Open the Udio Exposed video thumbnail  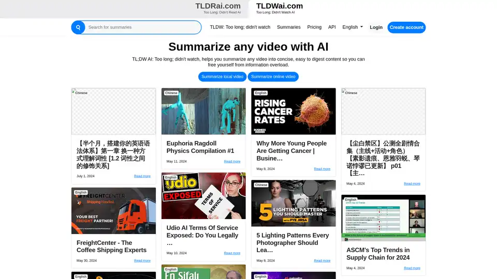pyautogui.click(x=203, y=196)
